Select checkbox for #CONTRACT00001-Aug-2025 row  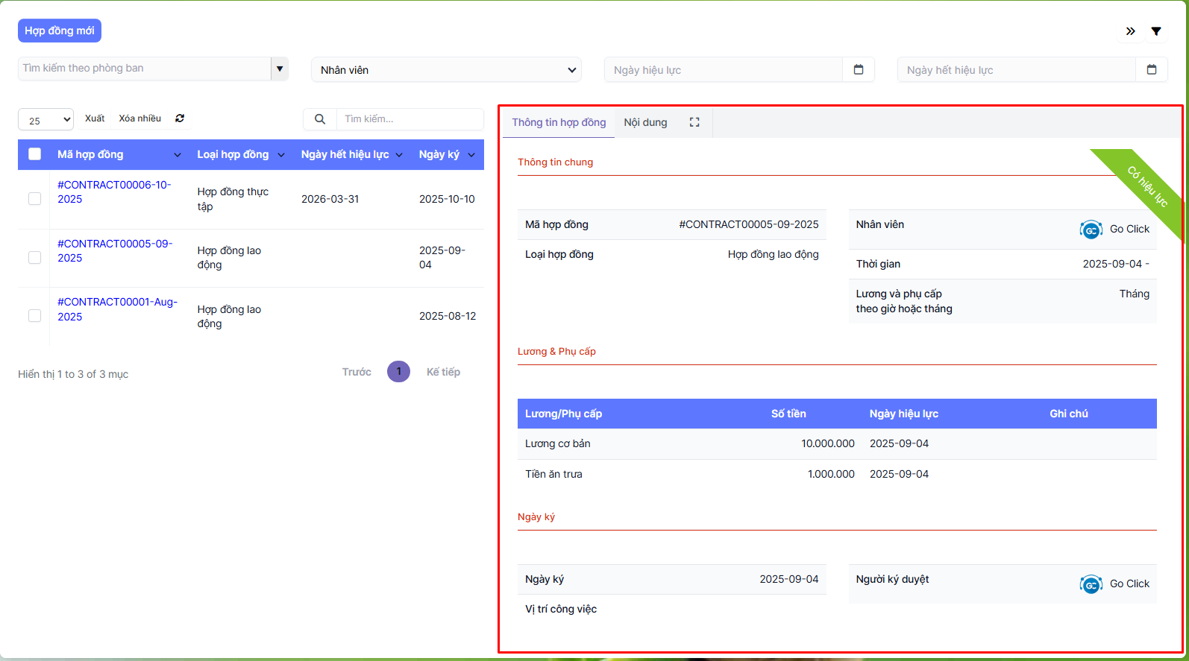point(34,316)
